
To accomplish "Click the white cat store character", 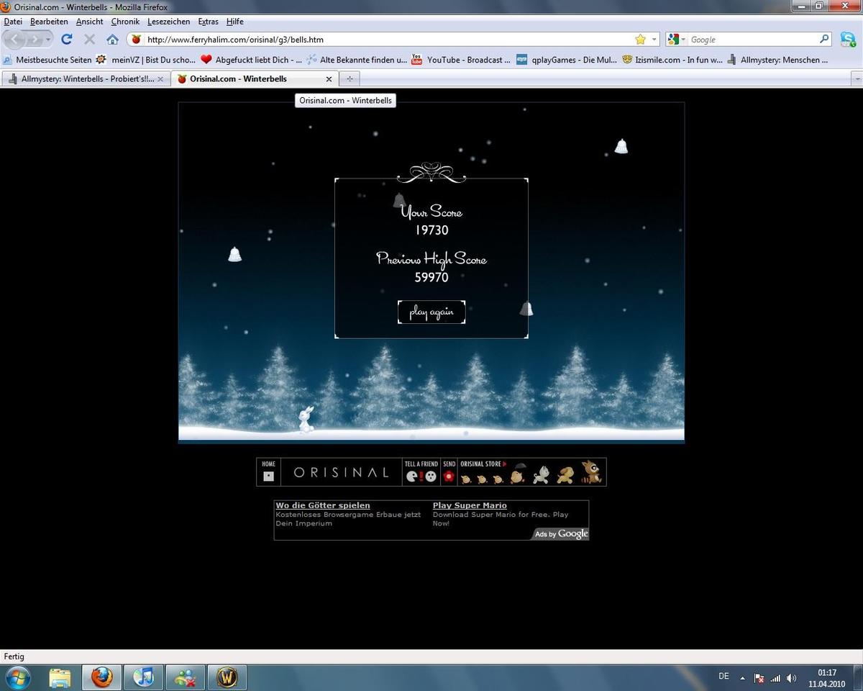I will point(541,474).
